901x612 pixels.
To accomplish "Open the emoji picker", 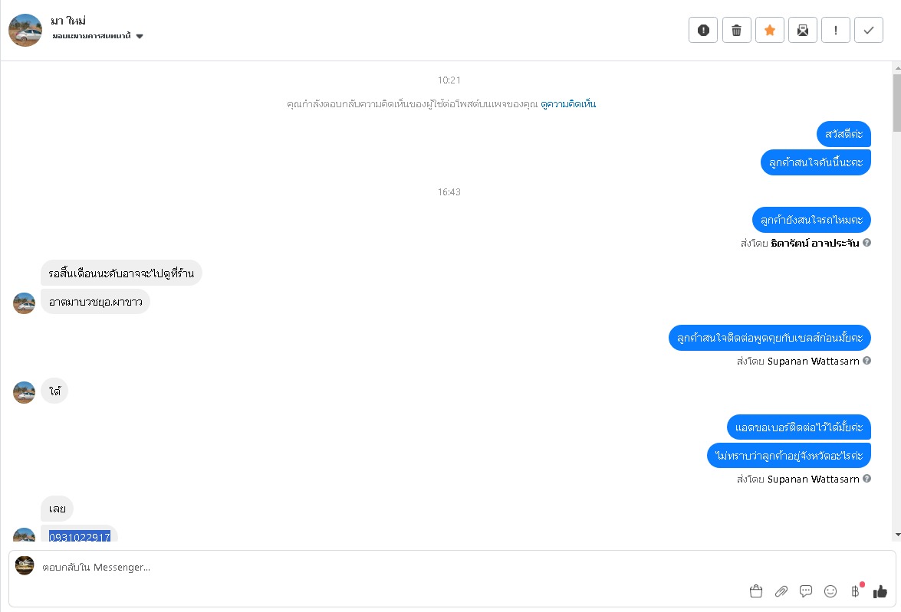I will tap(830, 591).
